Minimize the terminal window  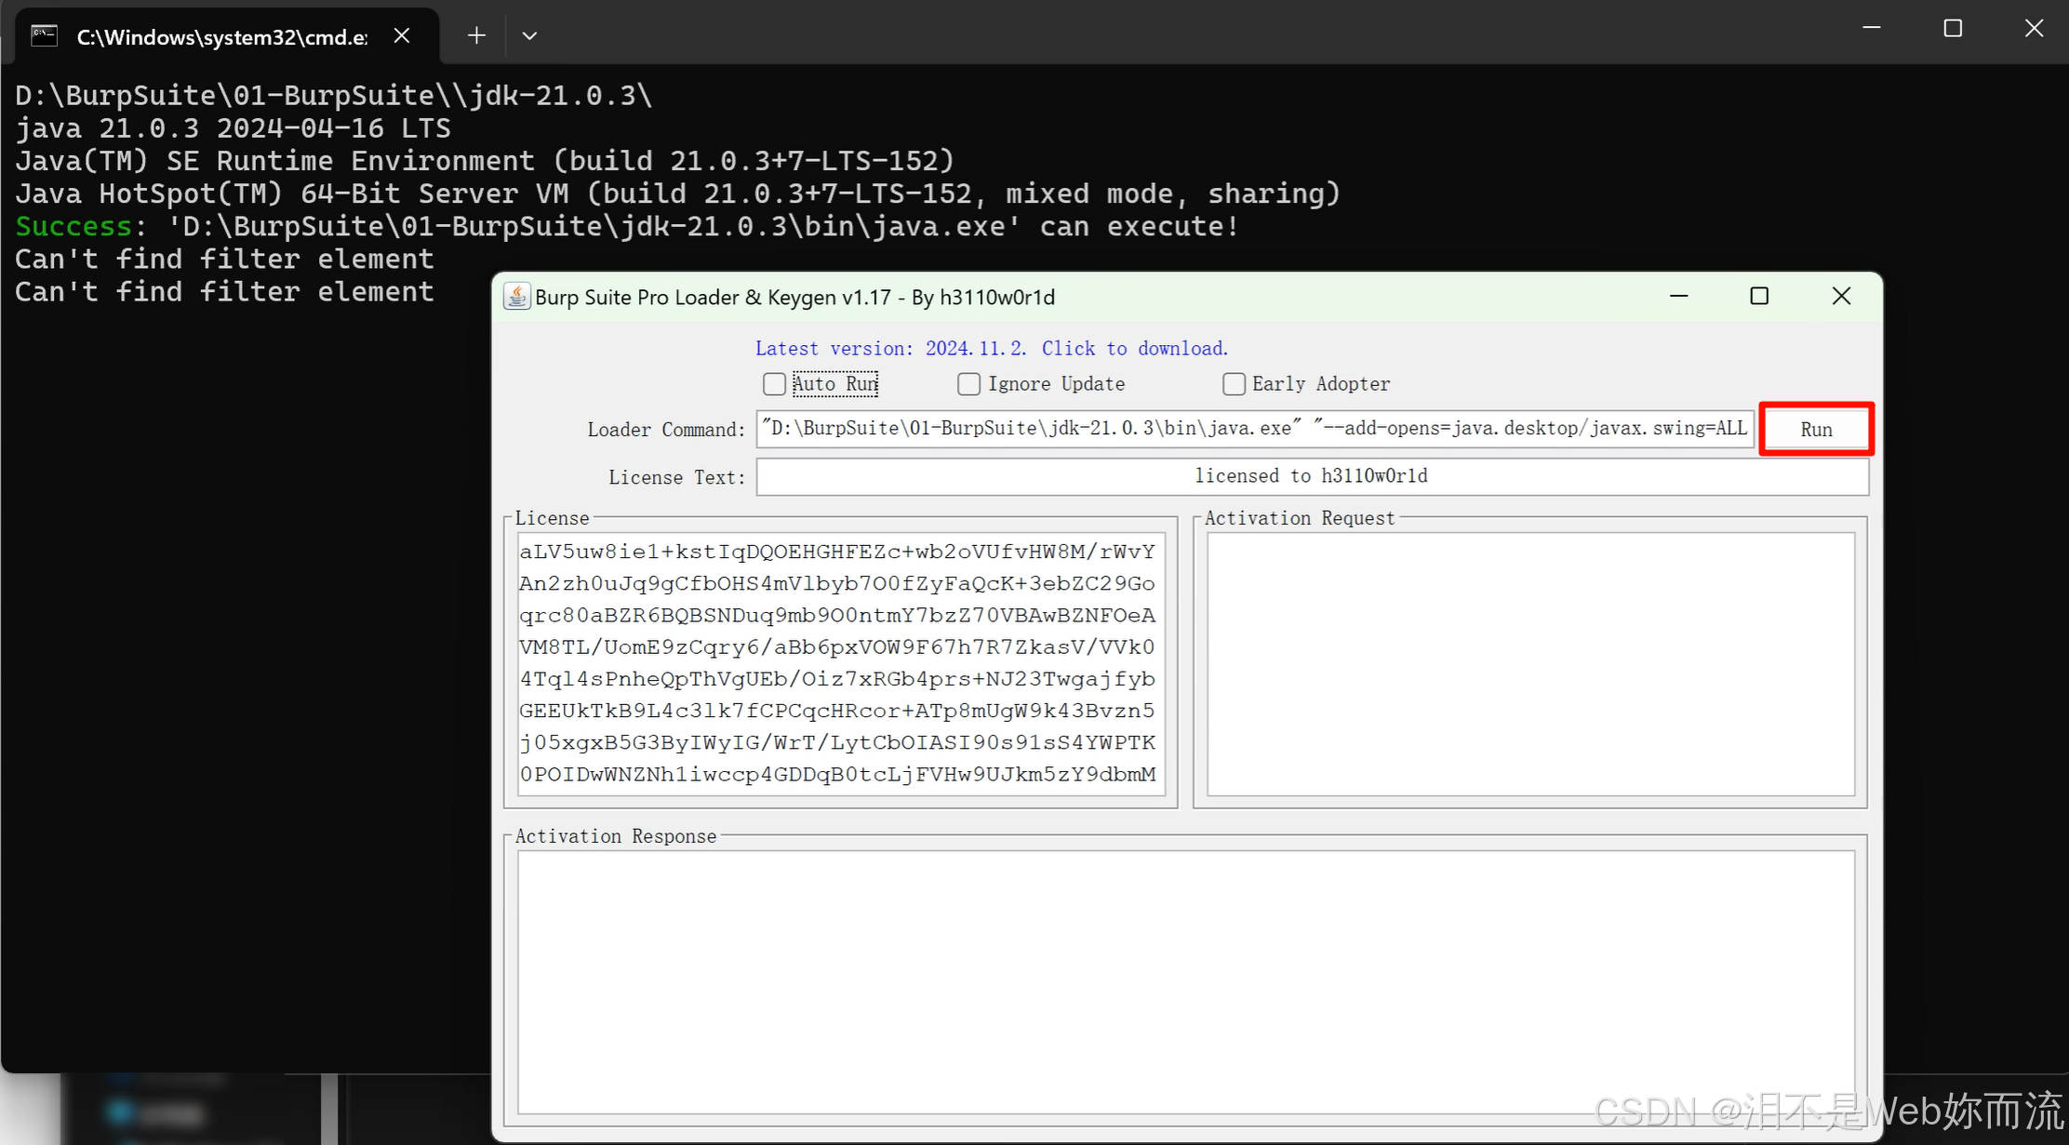(x=1872, y=29)
